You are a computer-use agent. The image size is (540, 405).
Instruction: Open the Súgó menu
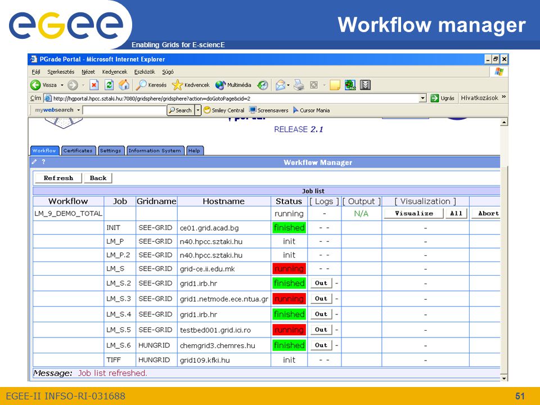point(168,72)
